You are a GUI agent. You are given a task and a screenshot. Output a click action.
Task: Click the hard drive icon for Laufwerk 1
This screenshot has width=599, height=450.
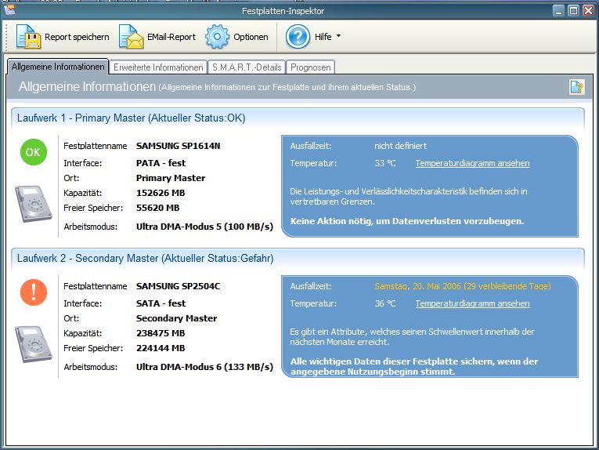click(x=34, y=203)
